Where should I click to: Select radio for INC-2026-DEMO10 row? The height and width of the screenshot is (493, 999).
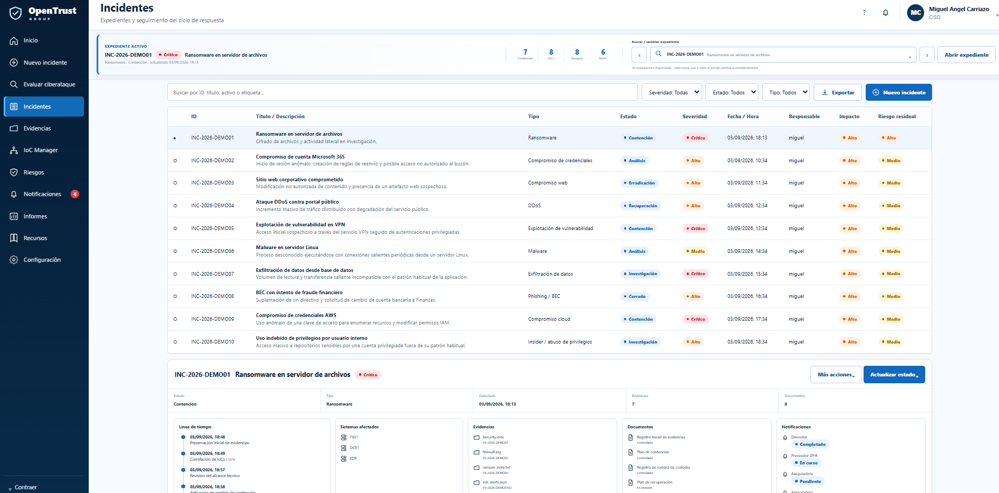[175, 342]
